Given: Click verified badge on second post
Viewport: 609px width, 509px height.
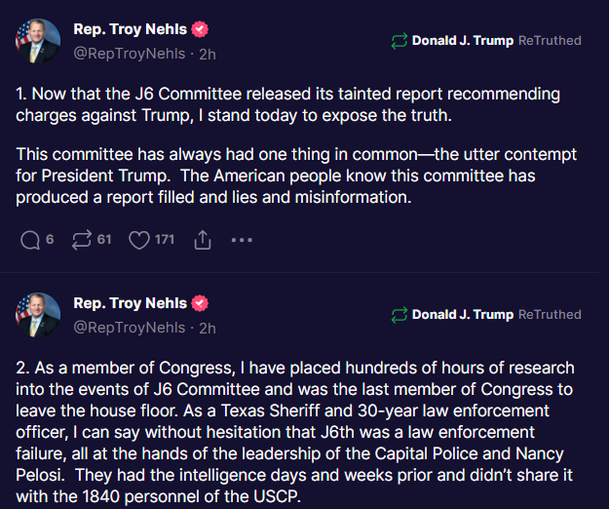Looking at the screenshot, I should tap(200, 303).
